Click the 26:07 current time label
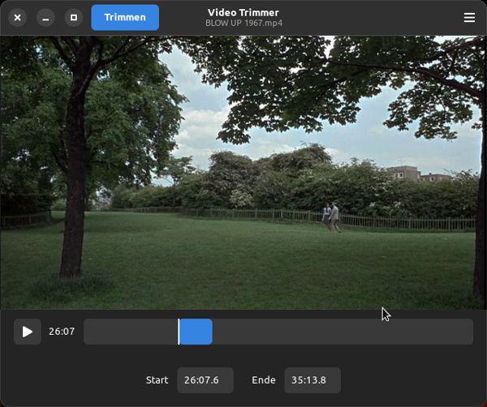Screen dimensions: 487x407 tap(62, 332)
